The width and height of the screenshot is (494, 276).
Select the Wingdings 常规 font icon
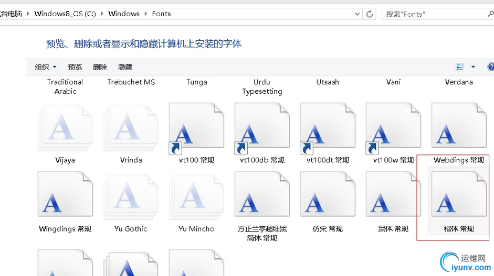(x=65, y=194)
